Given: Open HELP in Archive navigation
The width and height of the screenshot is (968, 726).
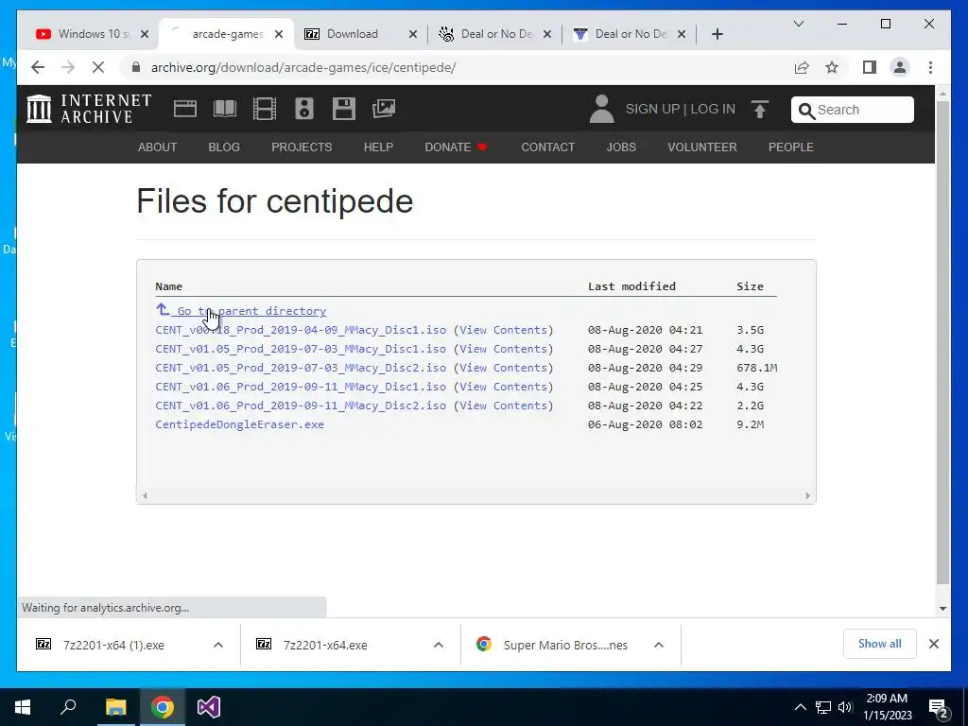Looking at the screenshot, I should tap(378, 147).
